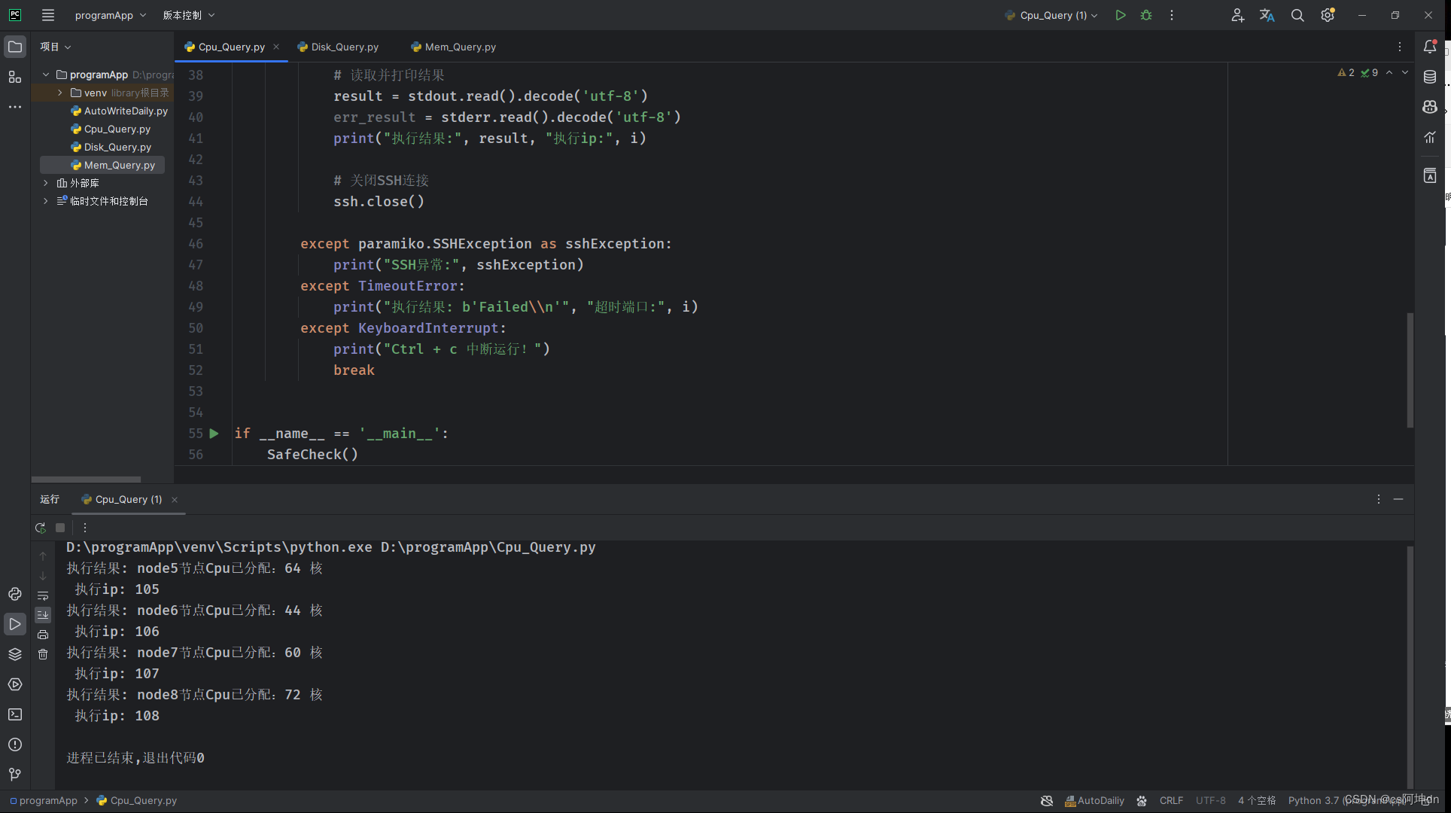Show more tool windows ellipsis
1451x813 pixels.
(x=15, y=107)
